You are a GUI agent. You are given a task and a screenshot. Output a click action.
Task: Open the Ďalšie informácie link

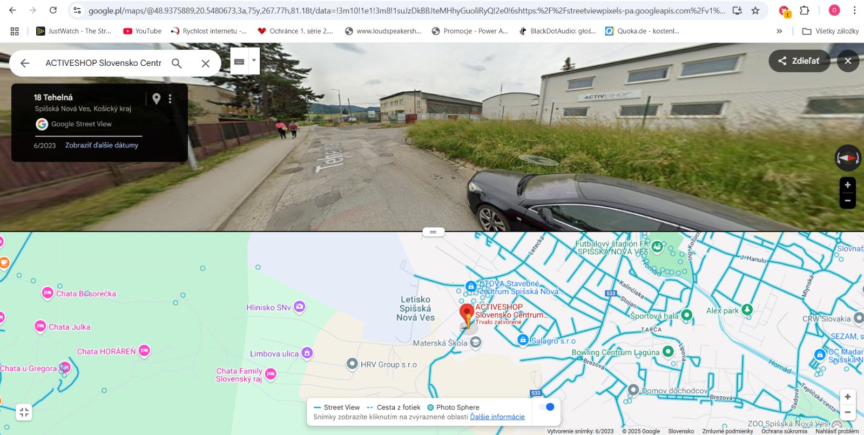point(497,417)
